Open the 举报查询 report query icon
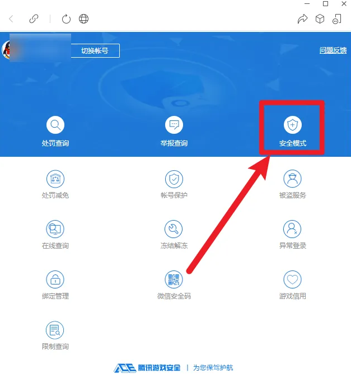The height and width of the screenshot is (378, 351). (x=174, y=125)
